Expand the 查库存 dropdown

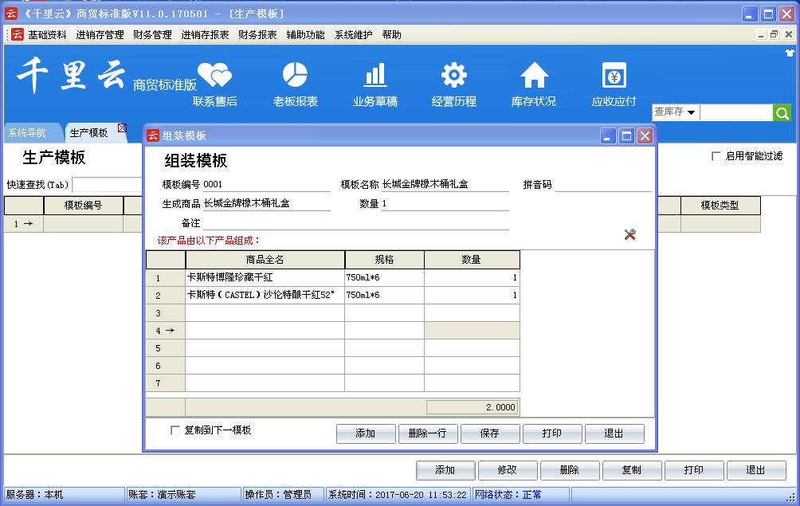tap(691, 112)
